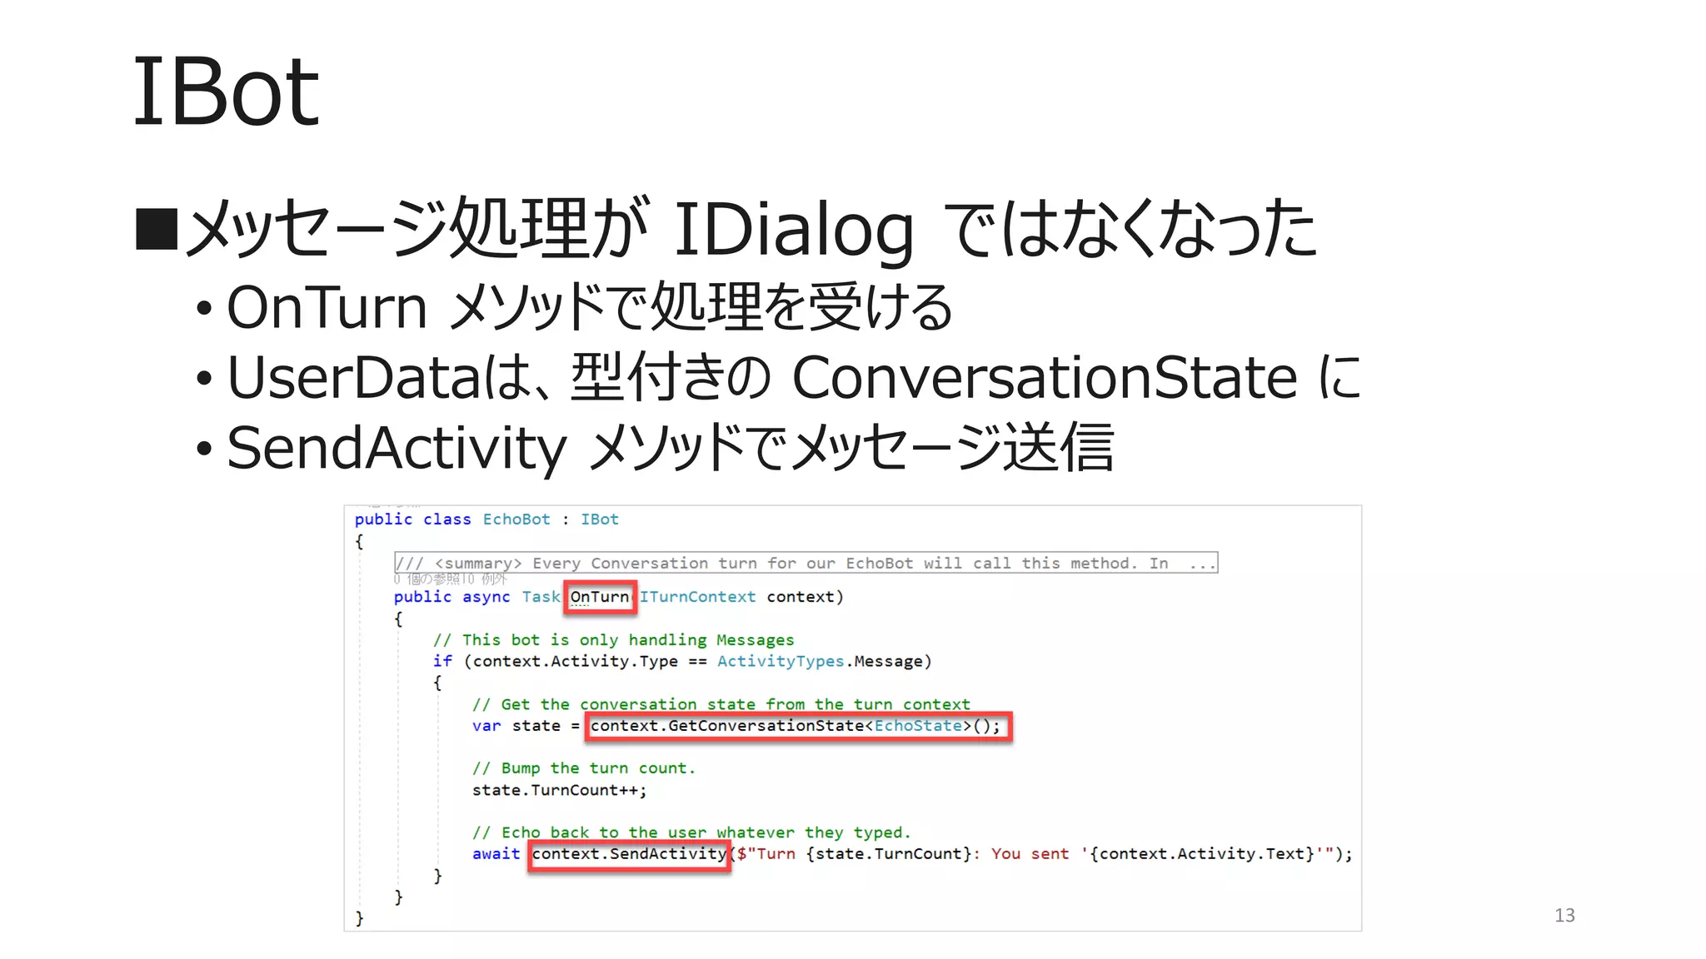Click 'state.TurnCount++;' line

(559, 790)
